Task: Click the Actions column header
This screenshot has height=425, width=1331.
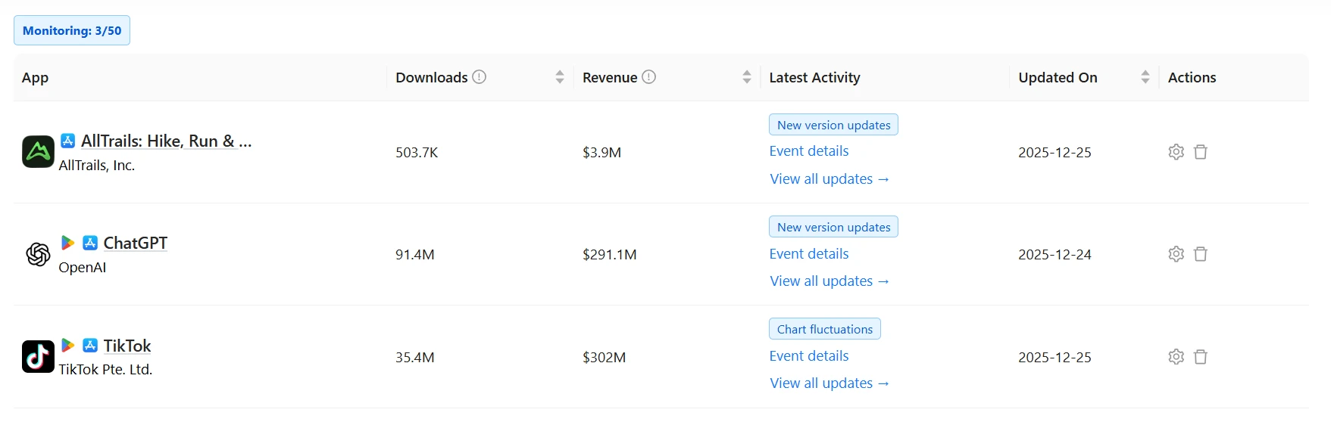Action: [1192, 77]
